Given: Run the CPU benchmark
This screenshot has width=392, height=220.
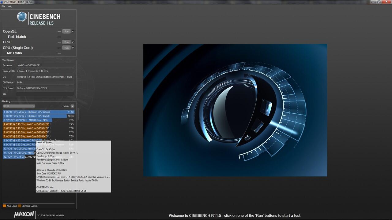Looking at the screenshot, I should 66,42.
